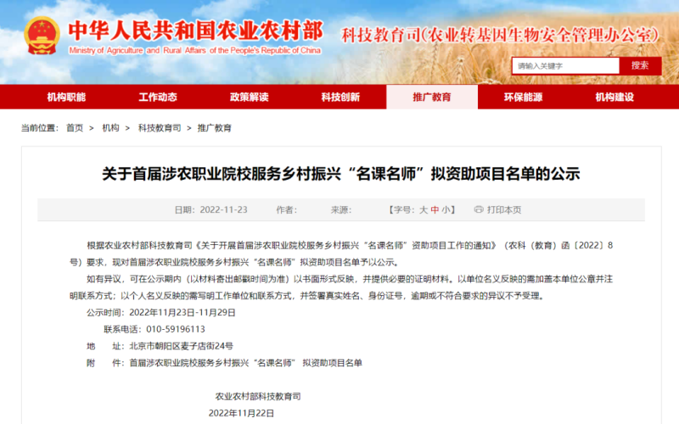Click the printer icon beside 打印本页
The image size is (679, 424).
click(479, 209)
